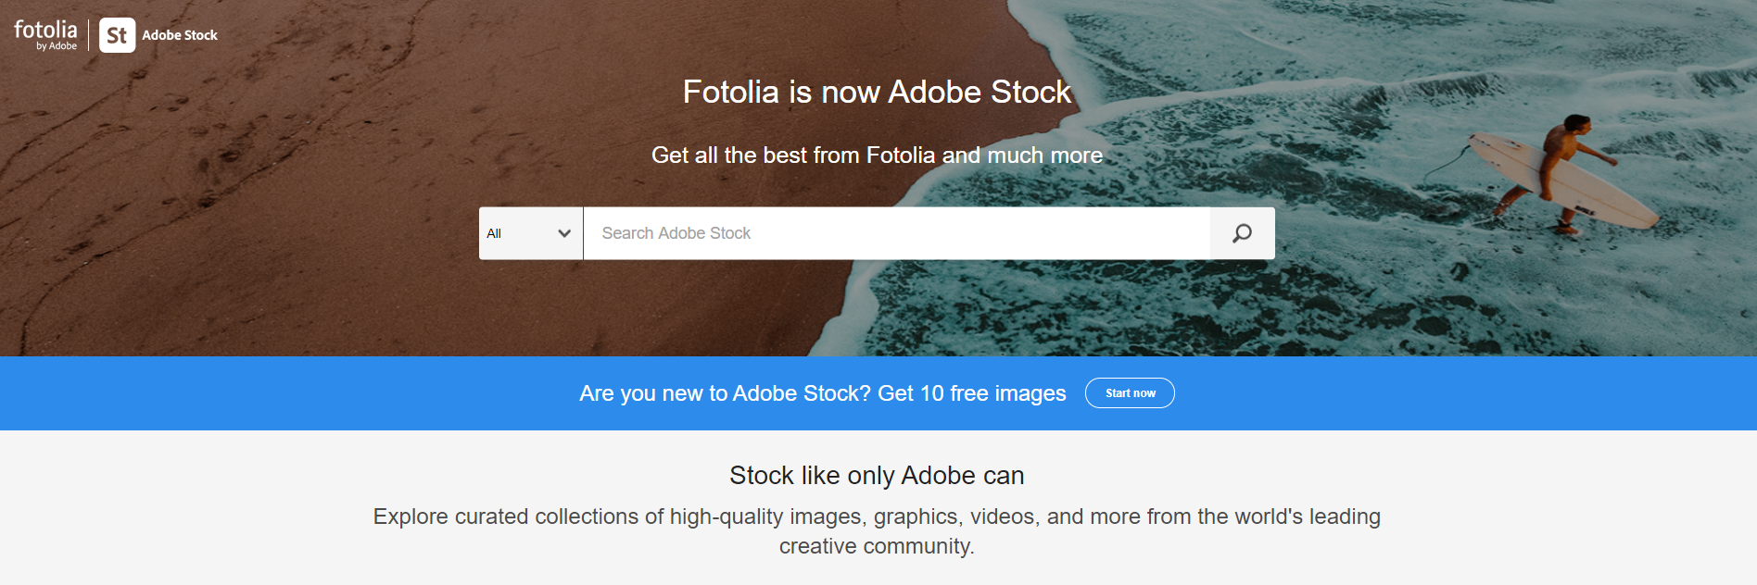This screenshot has height=585, width=1757.
Task: Click the small 'by Adobe' text under fotolia
Action: point(57,46)
